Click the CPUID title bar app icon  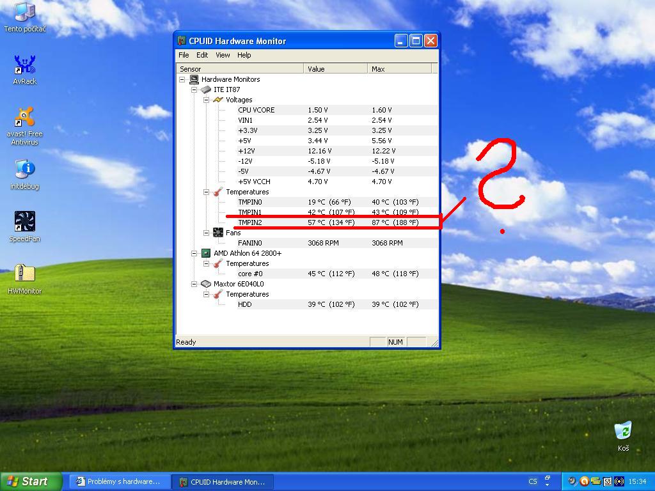[x=182, y=40]
